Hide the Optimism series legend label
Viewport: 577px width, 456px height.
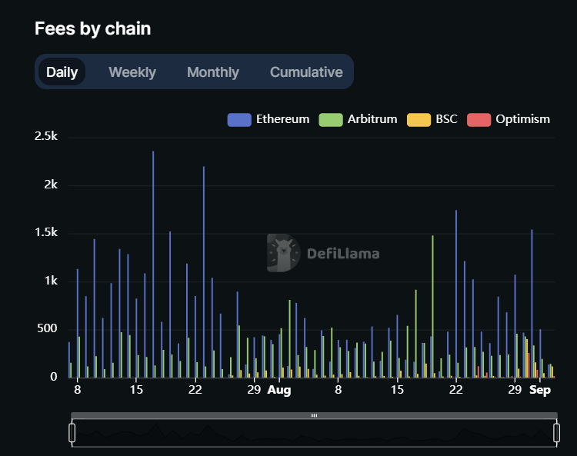(523, 119)
